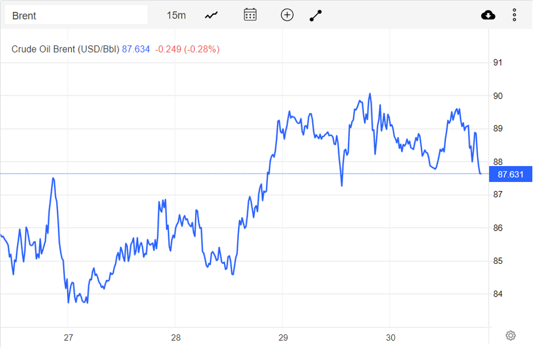Click the 87.631 current price tag
This screenshot has height=348, width=534.
point(510,174)
